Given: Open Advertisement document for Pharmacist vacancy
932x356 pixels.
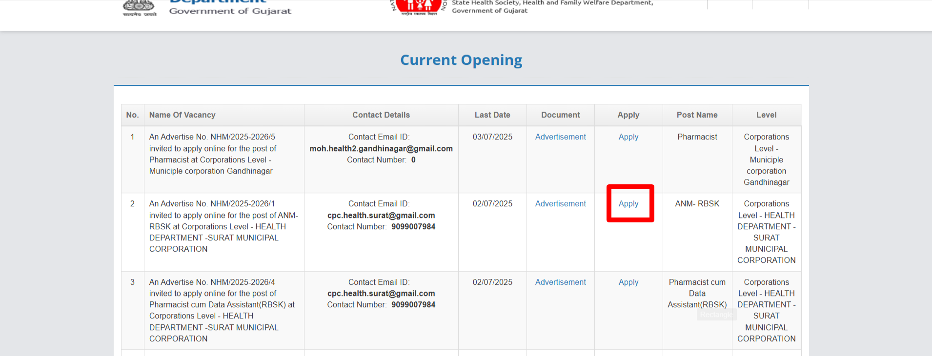Looking at the screenshot, I should 560,137.
